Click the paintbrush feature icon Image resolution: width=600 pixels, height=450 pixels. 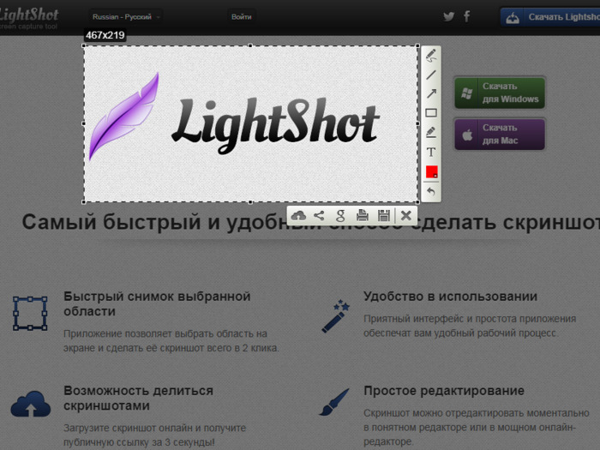334,402
